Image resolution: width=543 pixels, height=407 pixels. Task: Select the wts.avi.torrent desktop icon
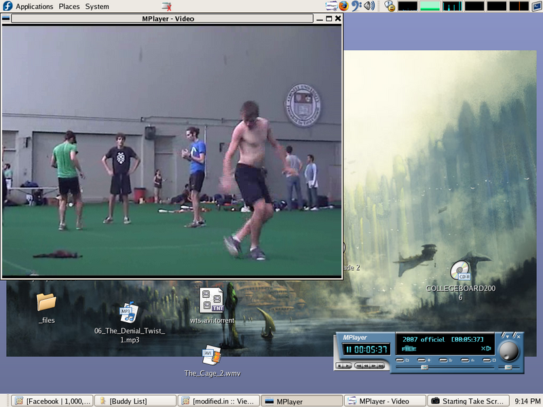coord(212,300)
